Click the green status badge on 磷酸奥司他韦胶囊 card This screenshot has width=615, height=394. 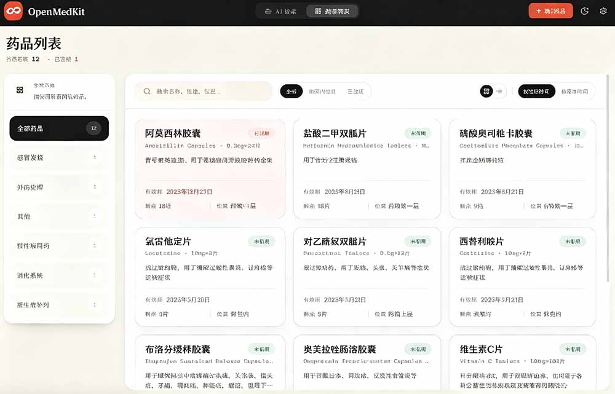tap(573, 133)
